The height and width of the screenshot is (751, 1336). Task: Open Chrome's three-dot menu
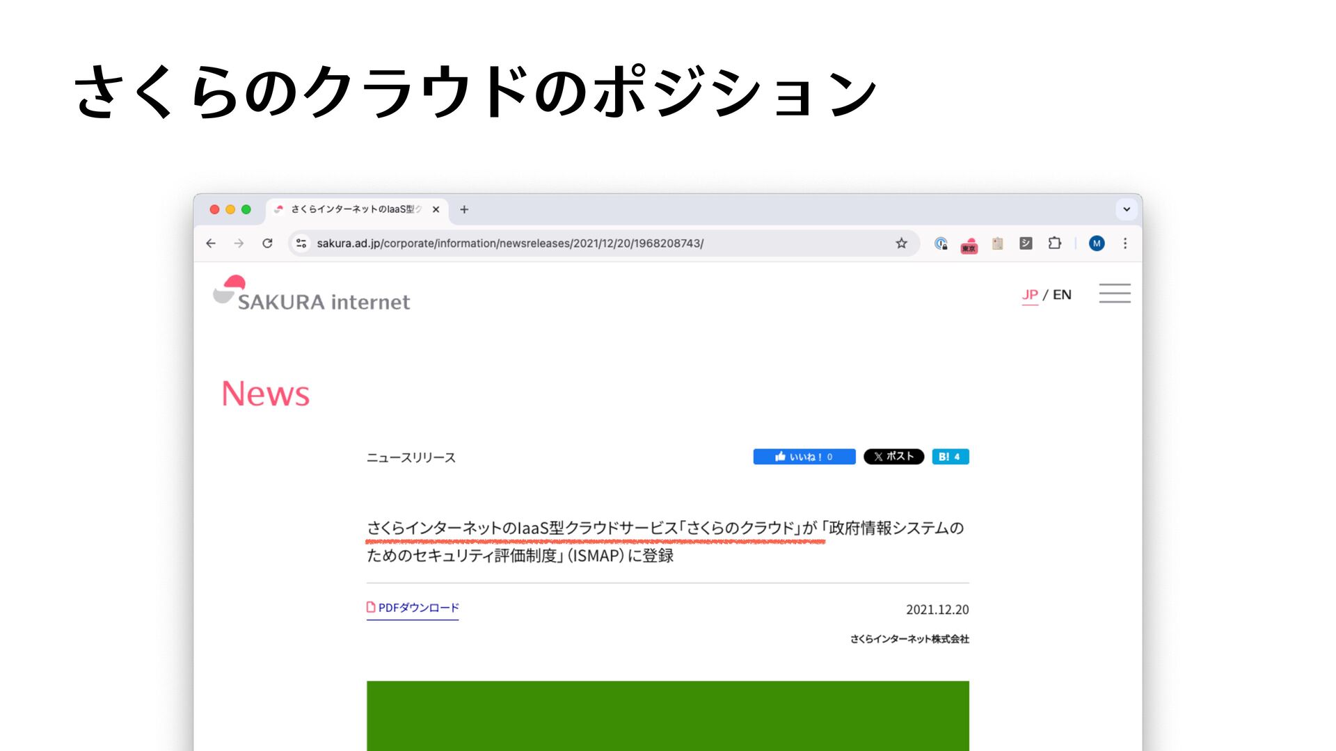point(1125,243)
